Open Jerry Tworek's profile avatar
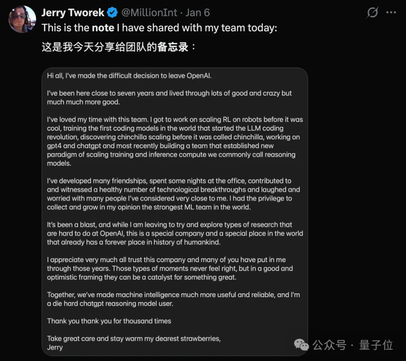 22,19
